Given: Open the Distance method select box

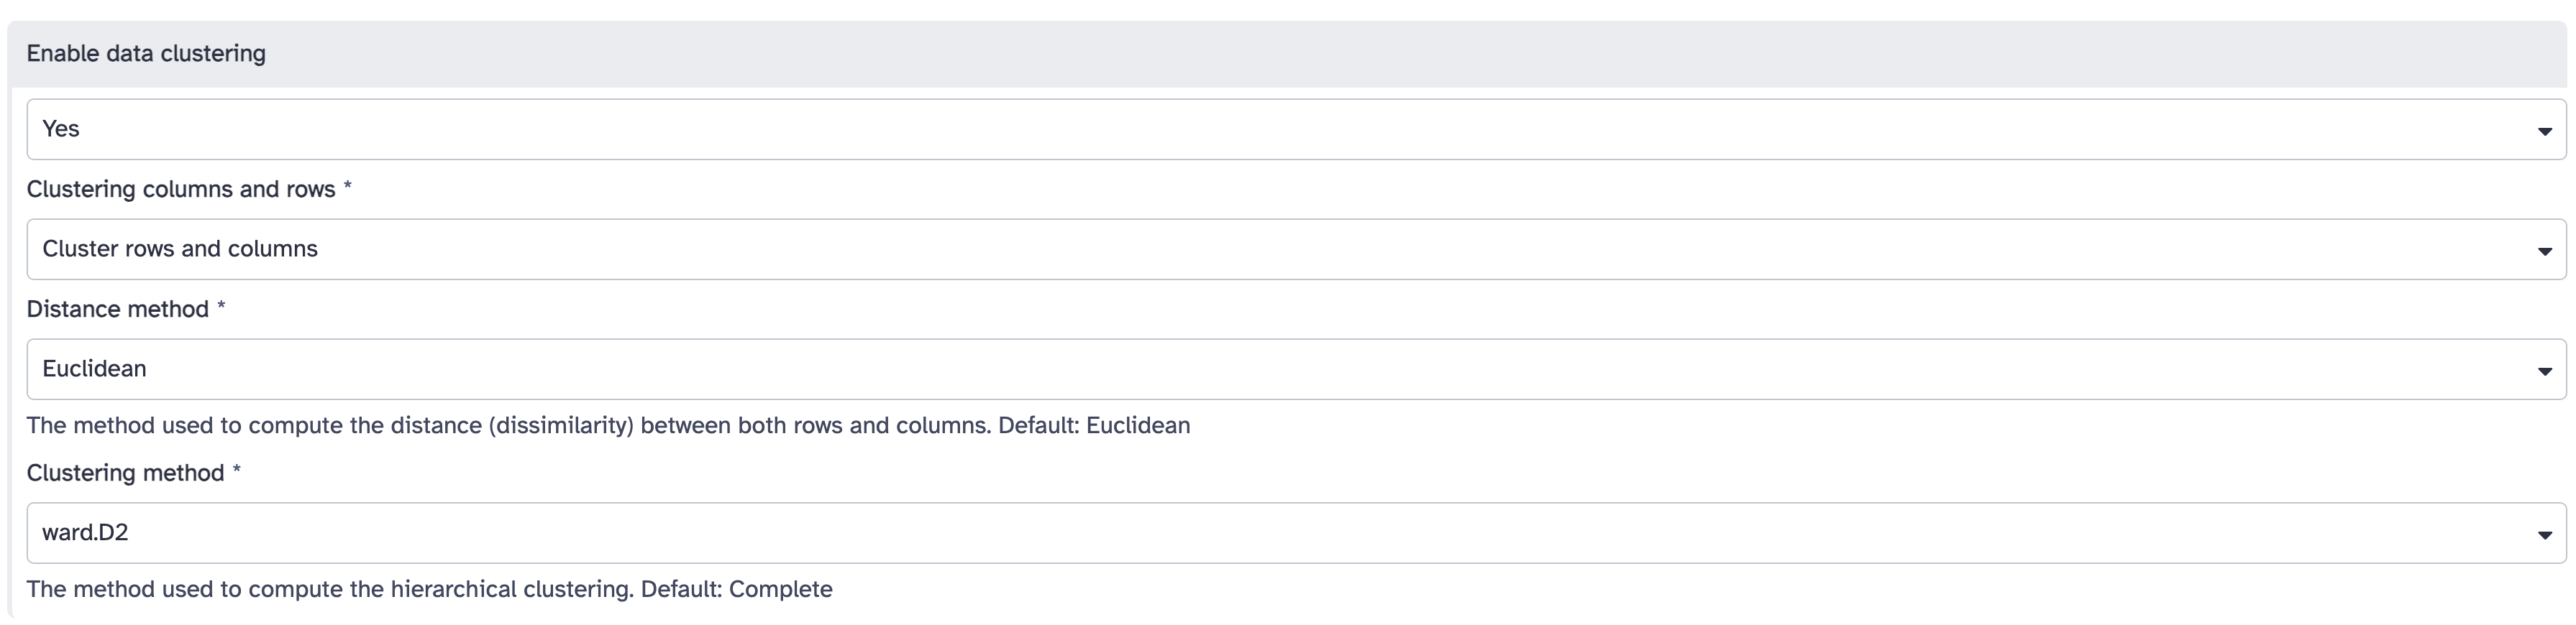Looking at the screenshot, I should pyautogui.click(x=1296, y=369).
